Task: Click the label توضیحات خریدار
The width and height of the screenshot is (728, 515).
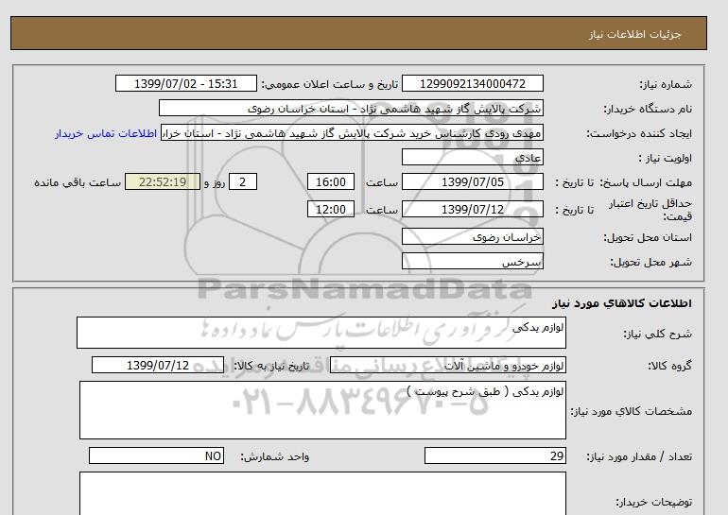Action: (654, 502)
